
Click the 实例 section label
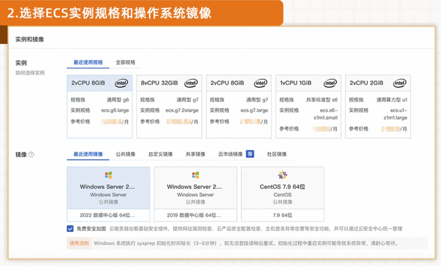(21, 63)
